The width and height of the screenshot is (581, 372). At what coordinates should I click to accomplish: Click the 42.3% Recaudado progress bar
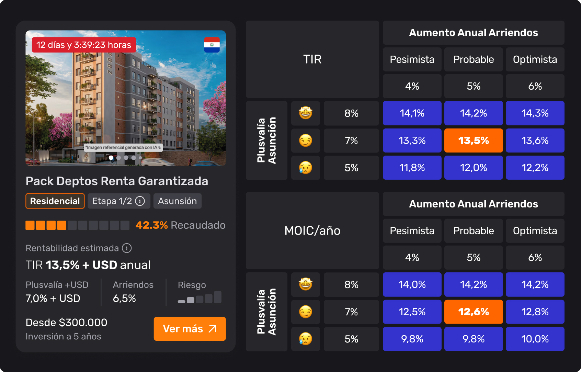coord(77,225)
